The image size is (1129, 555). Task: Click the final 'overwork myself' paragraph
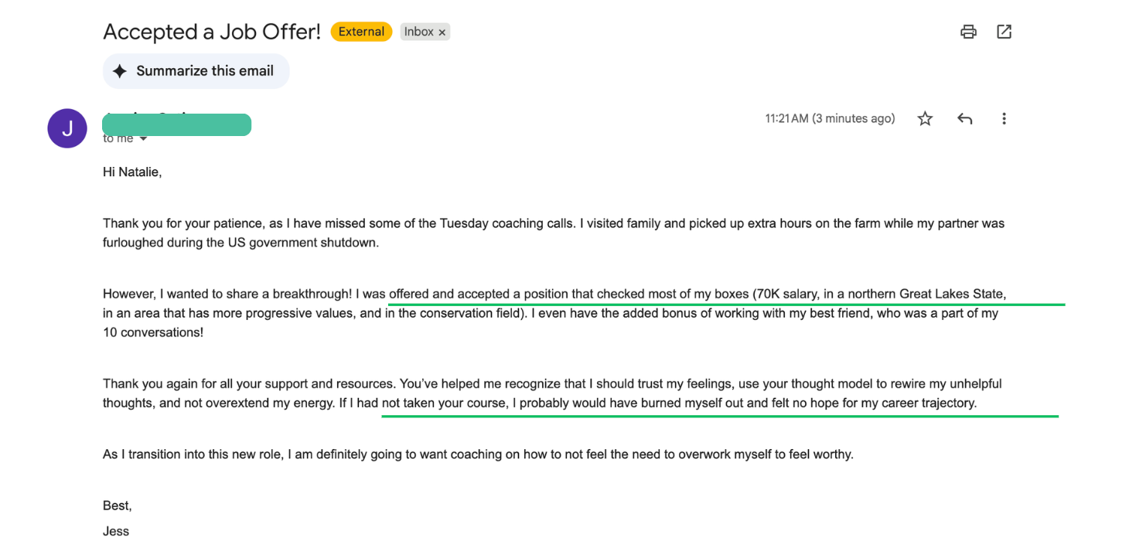tap(478, 455)
